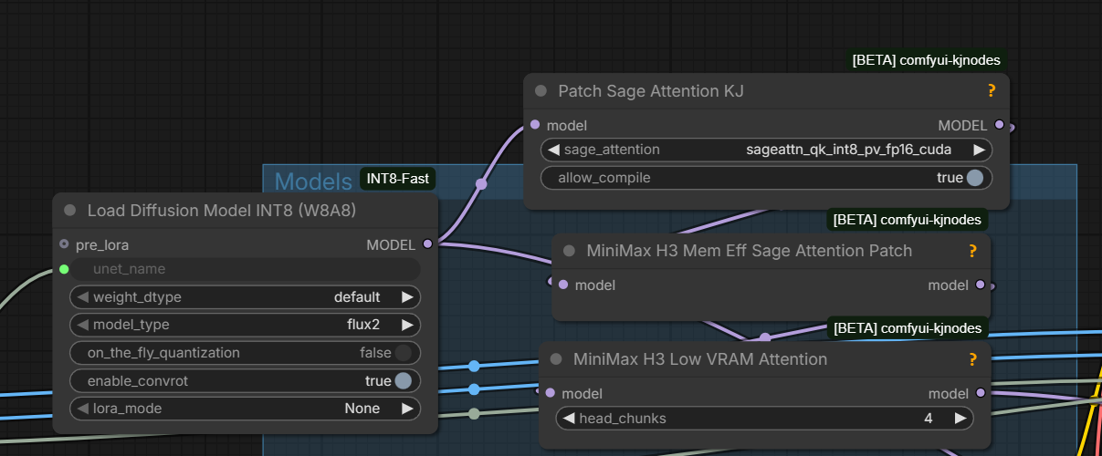Image resolution: width=1102 pixels, height=456 pixels.
Task: Select next weight_dtype option
Action: coord(407,297)
